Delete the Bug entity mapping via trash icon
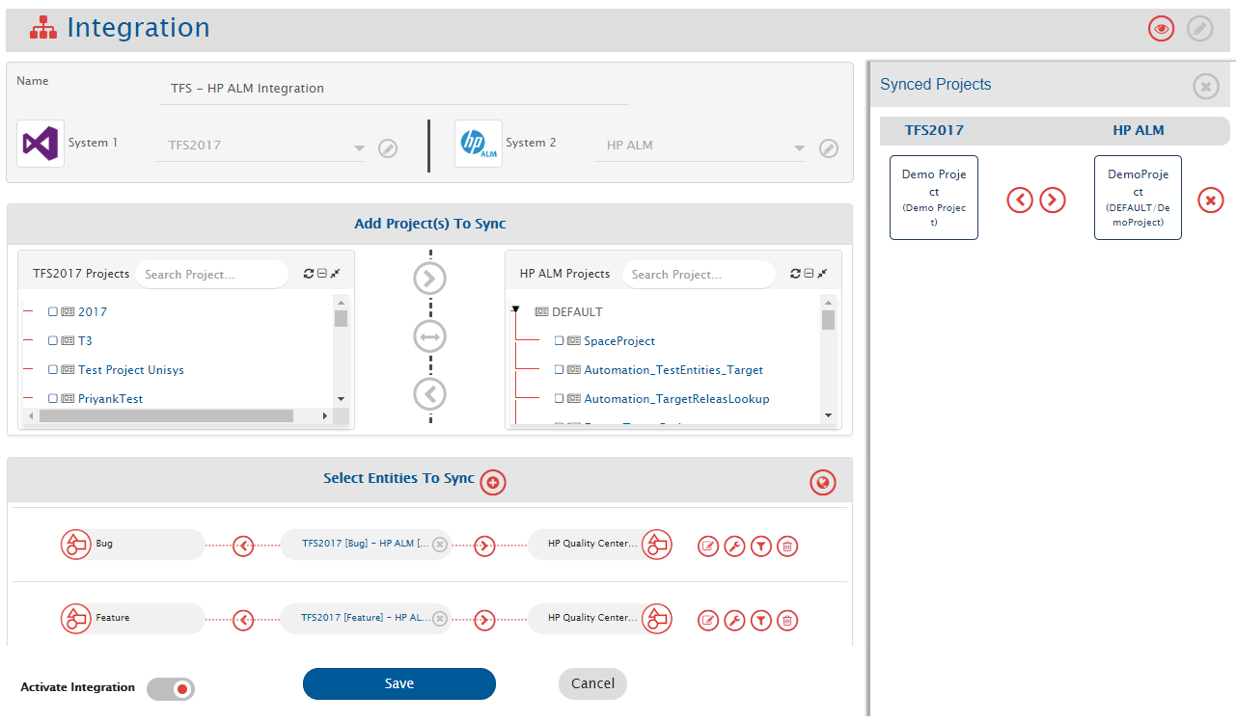 click(787, 547)
